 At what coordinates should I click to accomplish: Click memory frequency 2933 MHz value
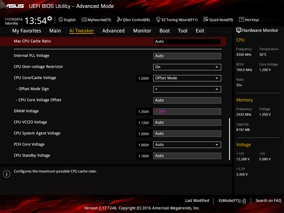[x=244, y=114]
